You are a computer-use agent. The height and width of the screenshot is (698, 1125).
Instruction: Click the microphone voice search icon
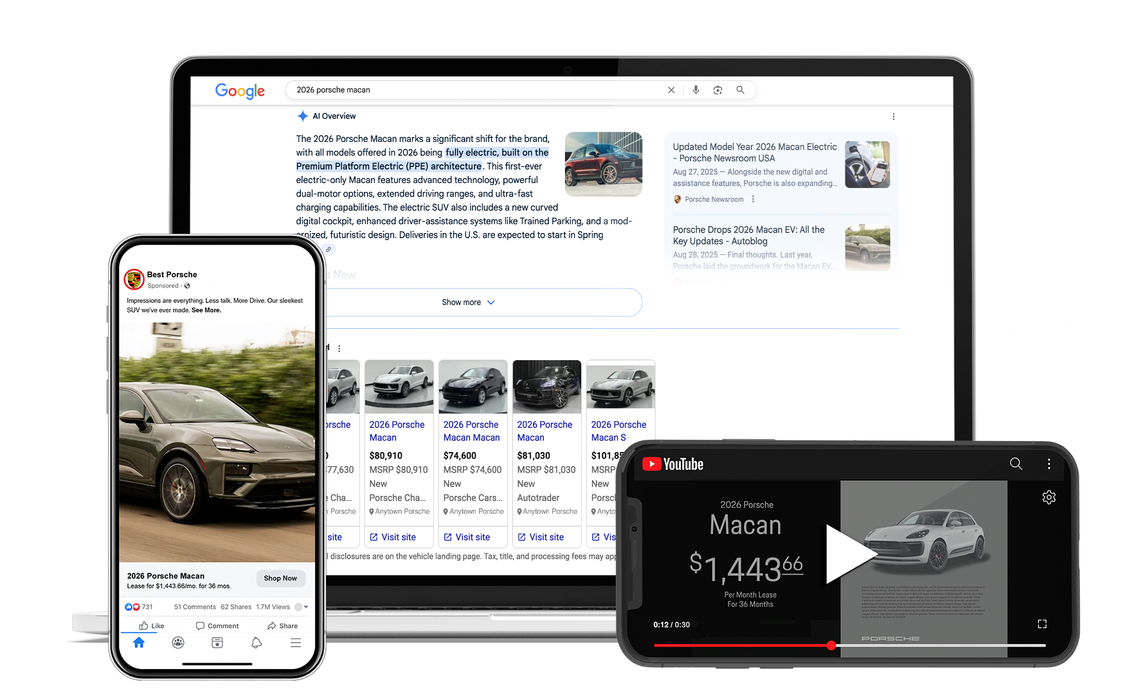(696, 90)
